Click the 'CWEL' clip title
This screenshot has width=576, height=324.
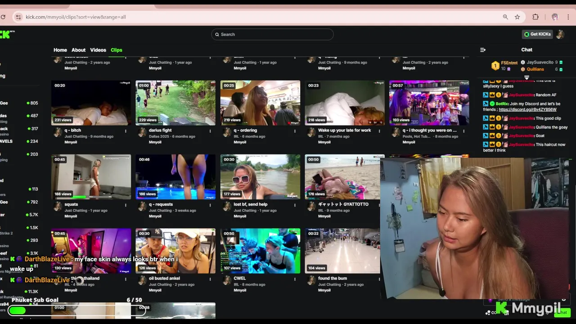pos(240,278)
